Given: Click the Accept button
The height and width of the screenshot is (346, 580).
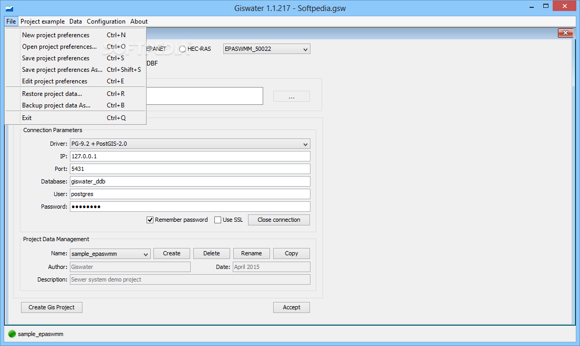Looking at the screenshot, I should [292, 307].
